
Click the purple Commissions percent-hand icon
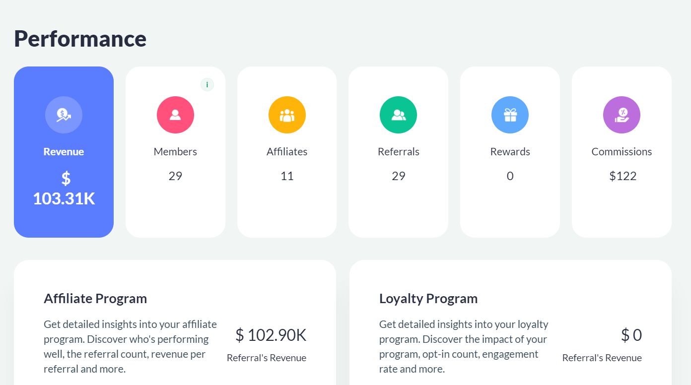tap(622, 115)
